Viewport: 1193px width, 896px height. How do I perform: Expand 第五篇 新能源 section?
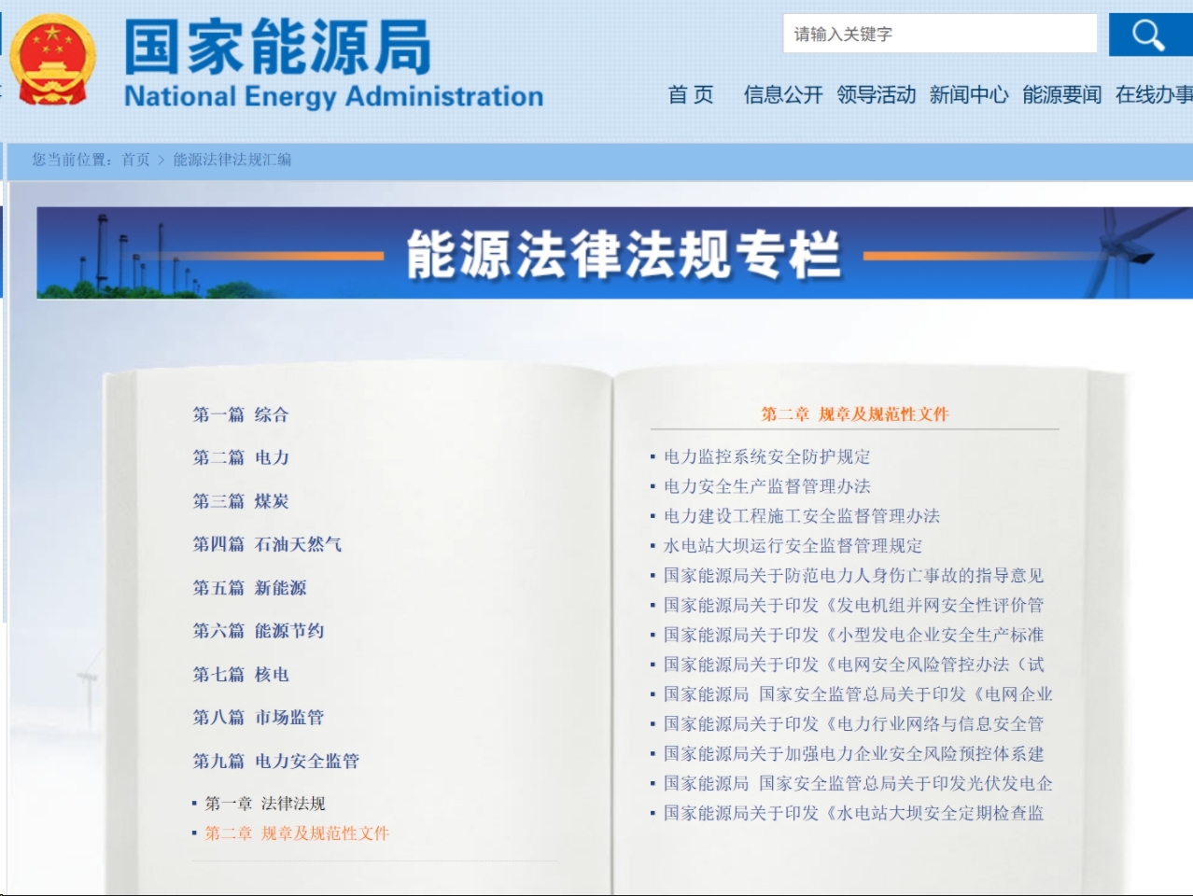(x=249, y=588)
